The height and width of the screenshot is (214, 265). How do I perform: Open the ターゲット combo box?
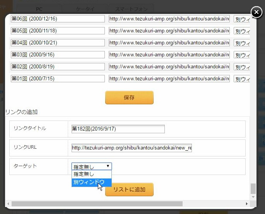coord(92,166)
